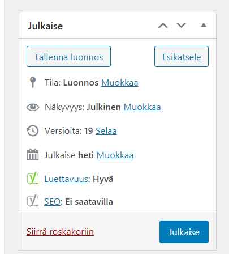Viewport: 229px width, 254px height.
Task: Browse revisions with the Selaa link
Action: pos(106,131)
